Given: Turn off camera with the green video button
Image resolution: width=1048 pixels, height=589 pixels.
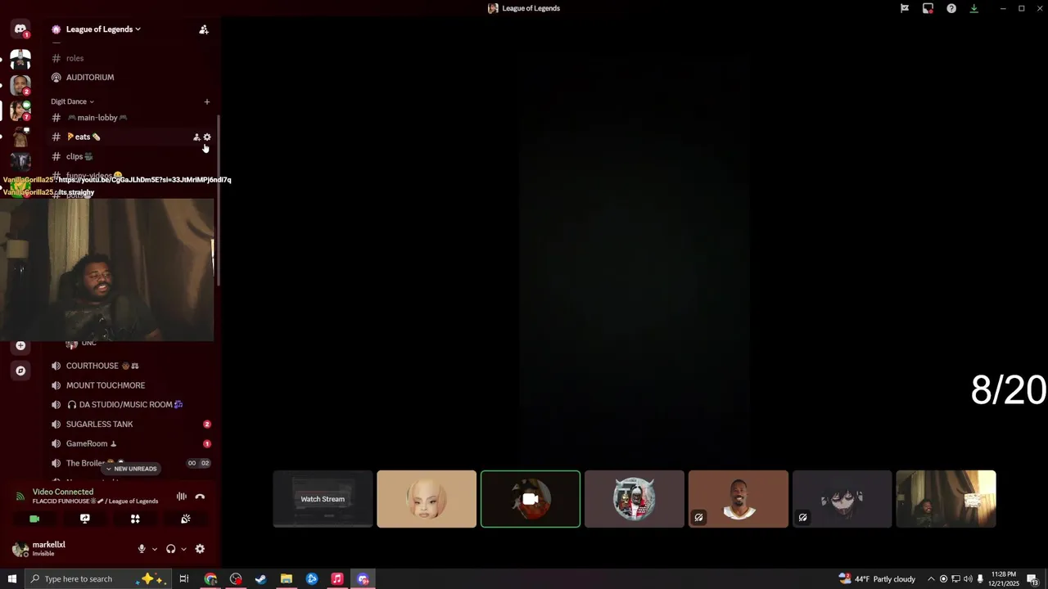Looking at the screenshot, I should 34,519.
